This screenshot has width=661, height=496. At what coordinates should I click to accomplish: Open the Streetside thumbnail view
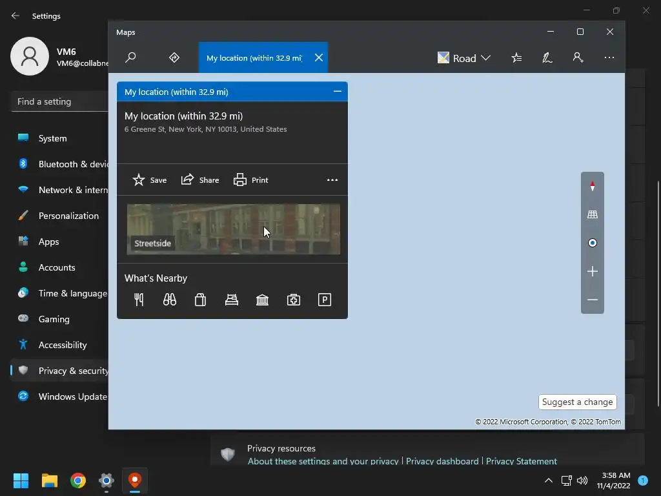tap(234, 229)
